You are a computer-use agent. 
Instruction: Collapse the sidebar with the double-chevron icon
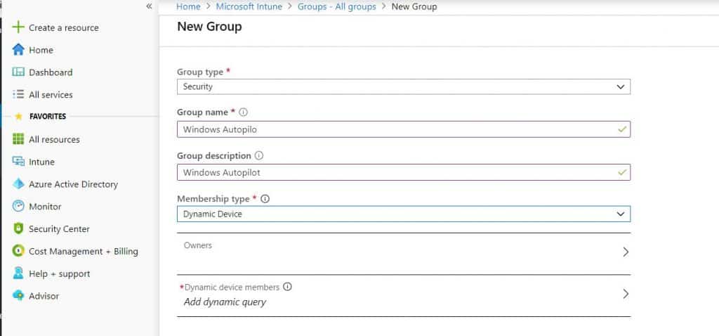149,6
